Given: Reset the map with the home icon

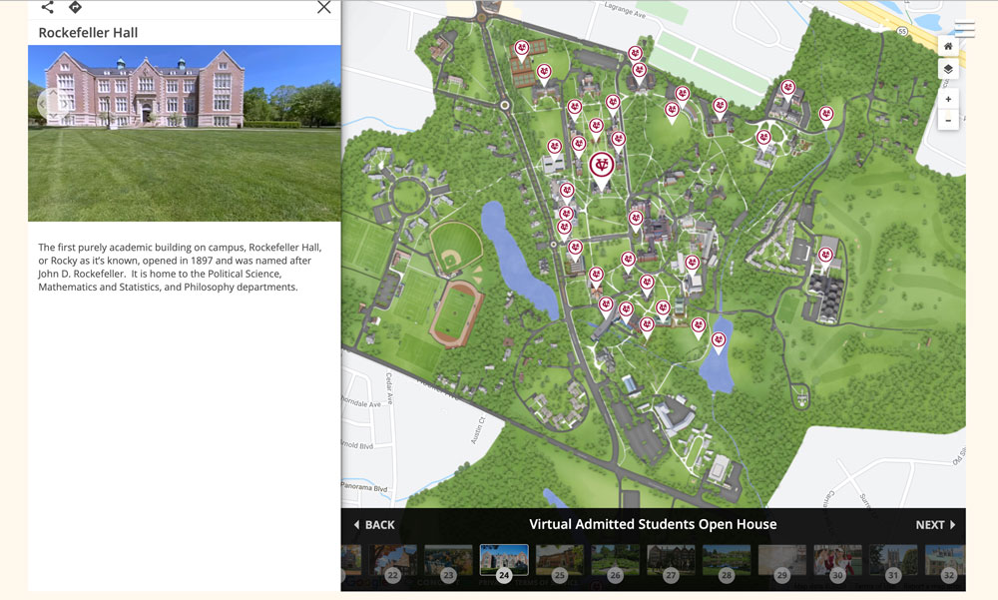Looking at the screenshot, I should click(948, 46).
